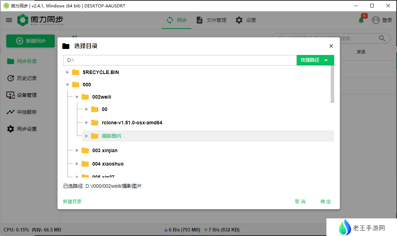
Task: Close the 选择目录 dialog
Action: click(x=331, y=46)
